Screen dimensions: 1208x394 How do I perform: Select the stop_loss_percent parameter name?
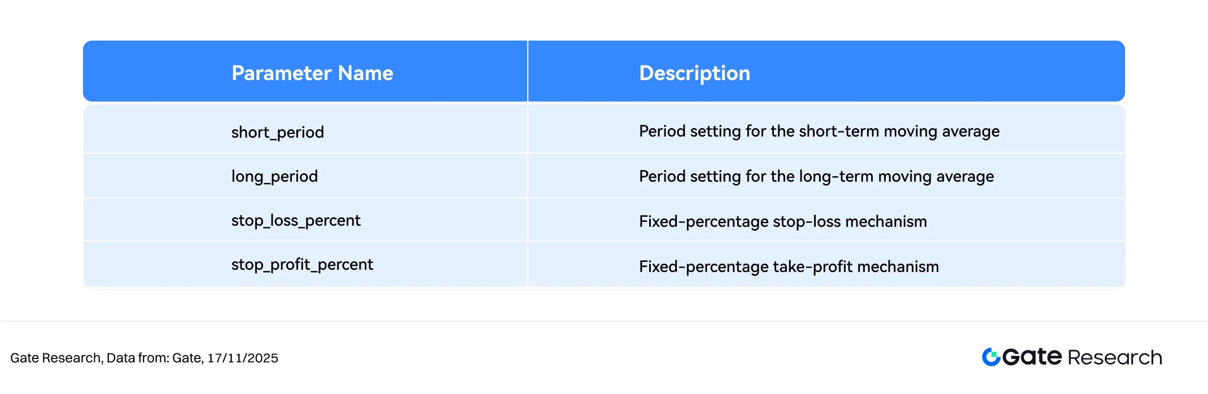click(x=296, y=220)
